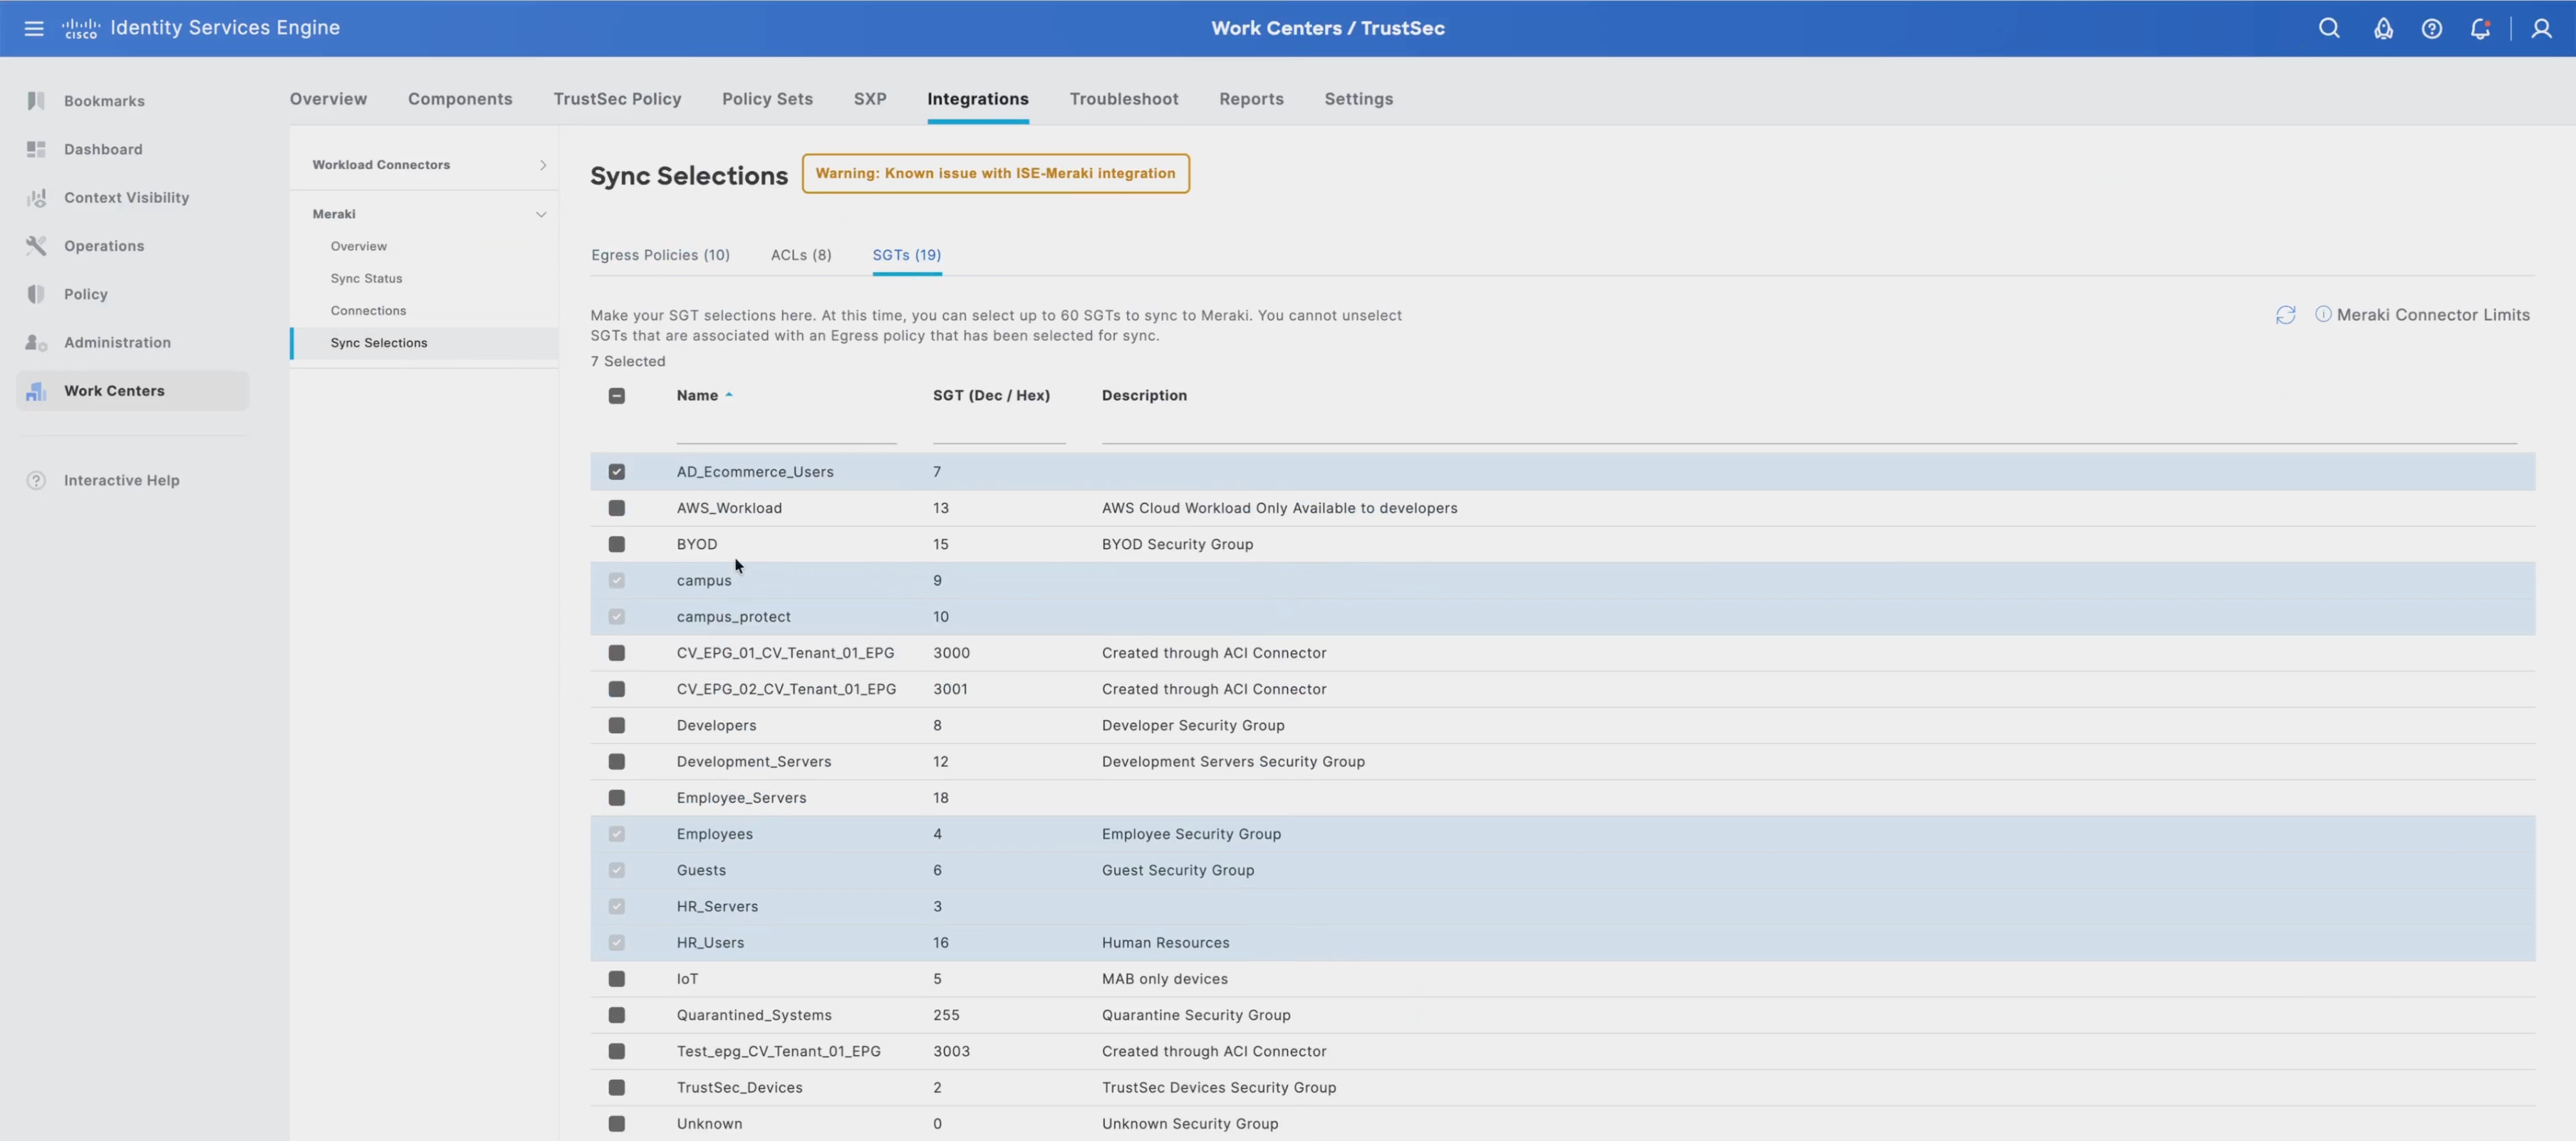Open Overview under Meraki

[358, 246]
